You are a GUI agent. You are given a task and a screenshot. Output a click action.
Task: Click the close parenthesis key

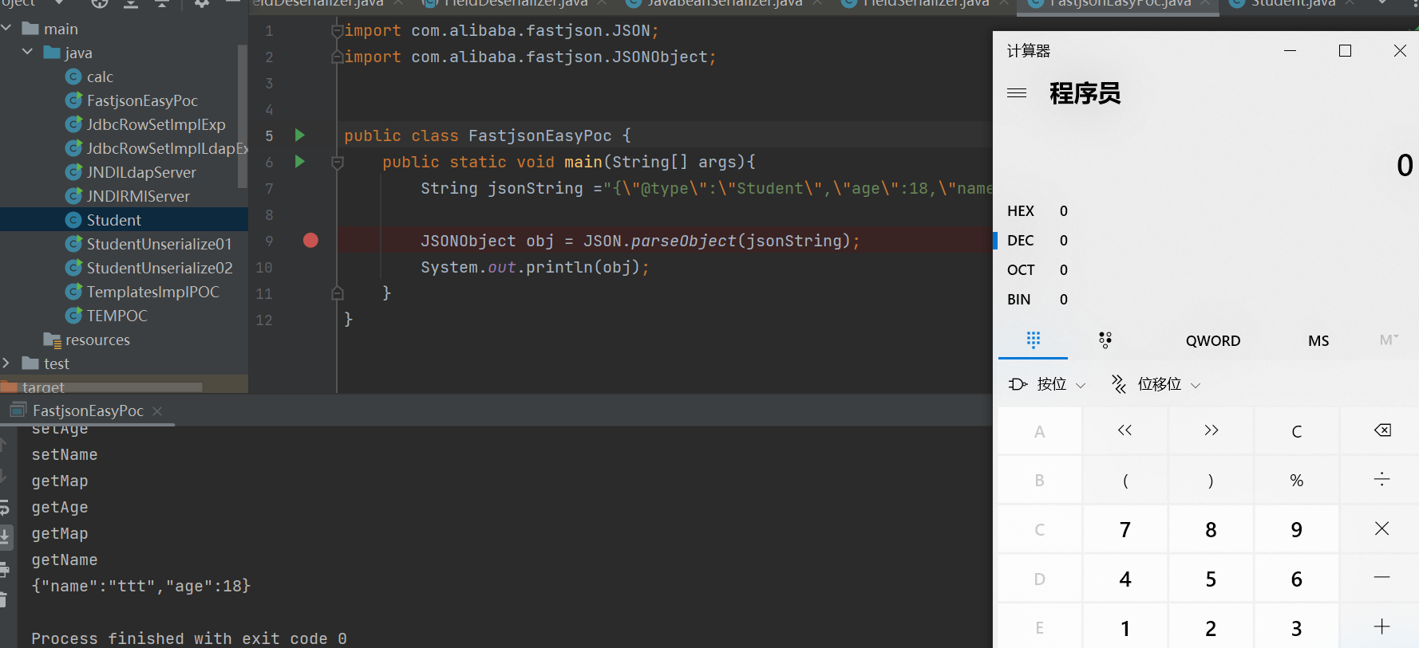[x=1211, y=480]
